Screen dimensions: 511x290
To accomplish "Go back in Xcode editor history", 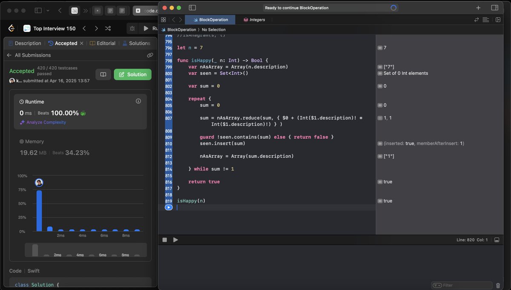I will point(173,20).
